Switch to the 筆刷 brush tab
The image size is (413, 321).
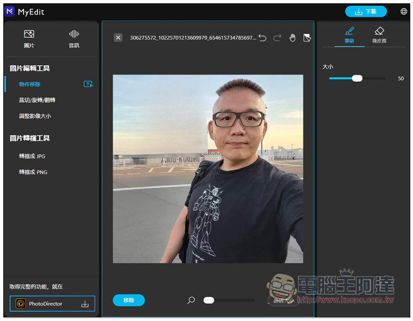(349, 35)
